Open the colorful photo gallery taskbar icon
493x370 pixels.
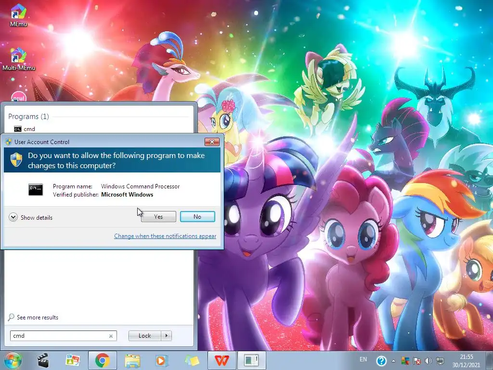click(73, 360)
